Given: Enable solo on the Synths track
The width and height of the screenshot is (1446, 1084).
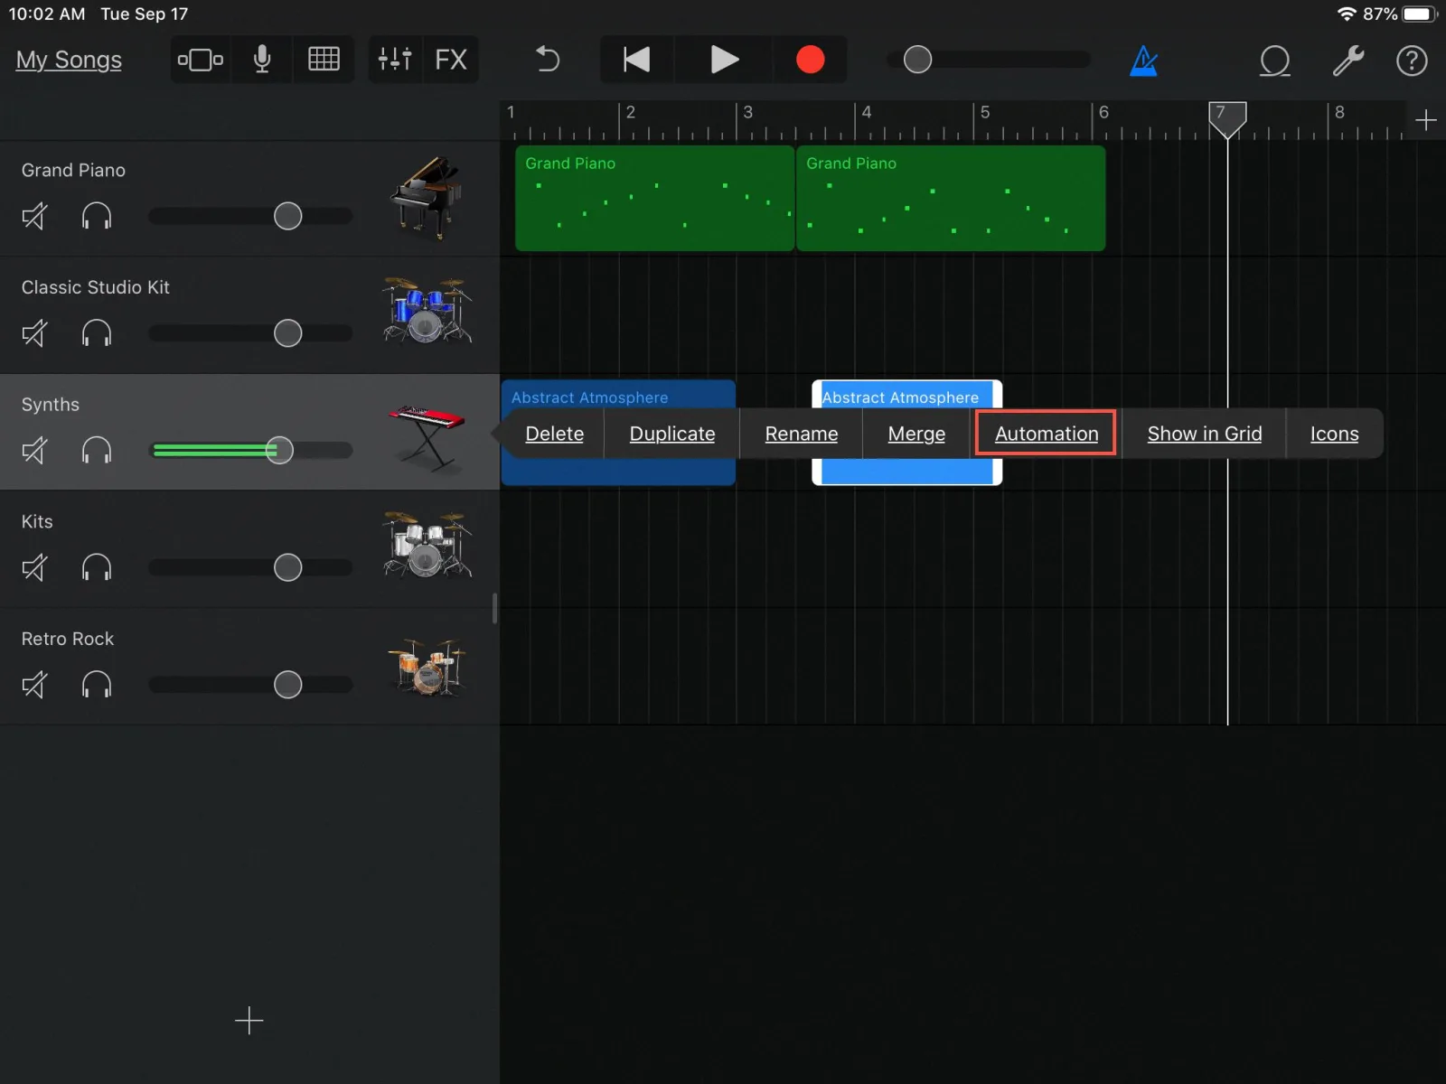Looking at the screenshot, I should click(97, 450).
